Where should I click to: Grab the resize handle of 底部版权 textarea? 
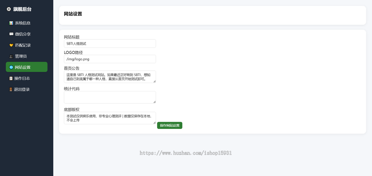pyautogui.click(x=154, y=122)
